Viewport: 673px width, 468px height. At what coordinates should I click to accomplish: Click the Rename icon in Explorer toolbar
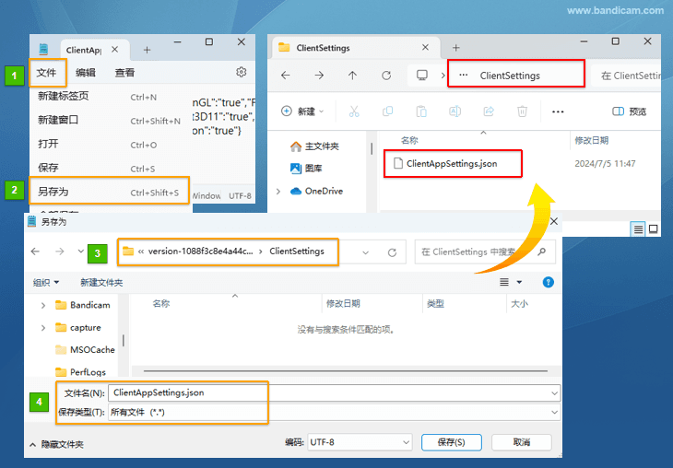455,111
